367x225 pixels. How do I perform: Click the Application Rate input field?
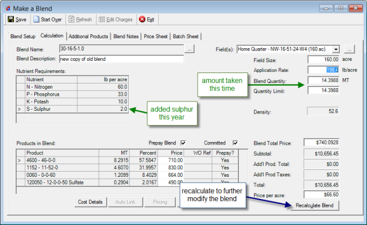pos(324,70)
